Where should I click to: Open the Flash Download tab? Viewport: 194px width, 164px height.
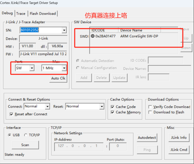click(x=43, y=13)
